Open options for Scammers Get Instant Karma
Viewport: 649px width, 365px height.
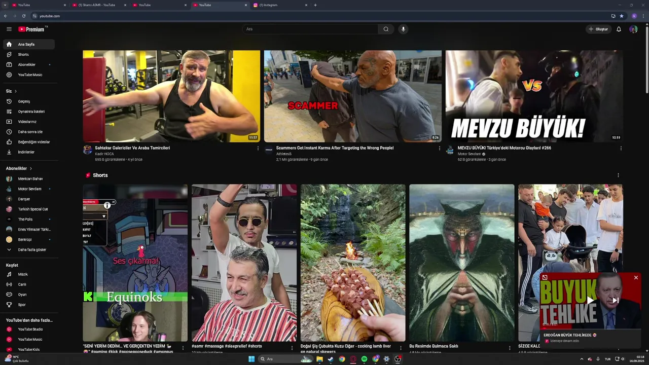point(439,149)
